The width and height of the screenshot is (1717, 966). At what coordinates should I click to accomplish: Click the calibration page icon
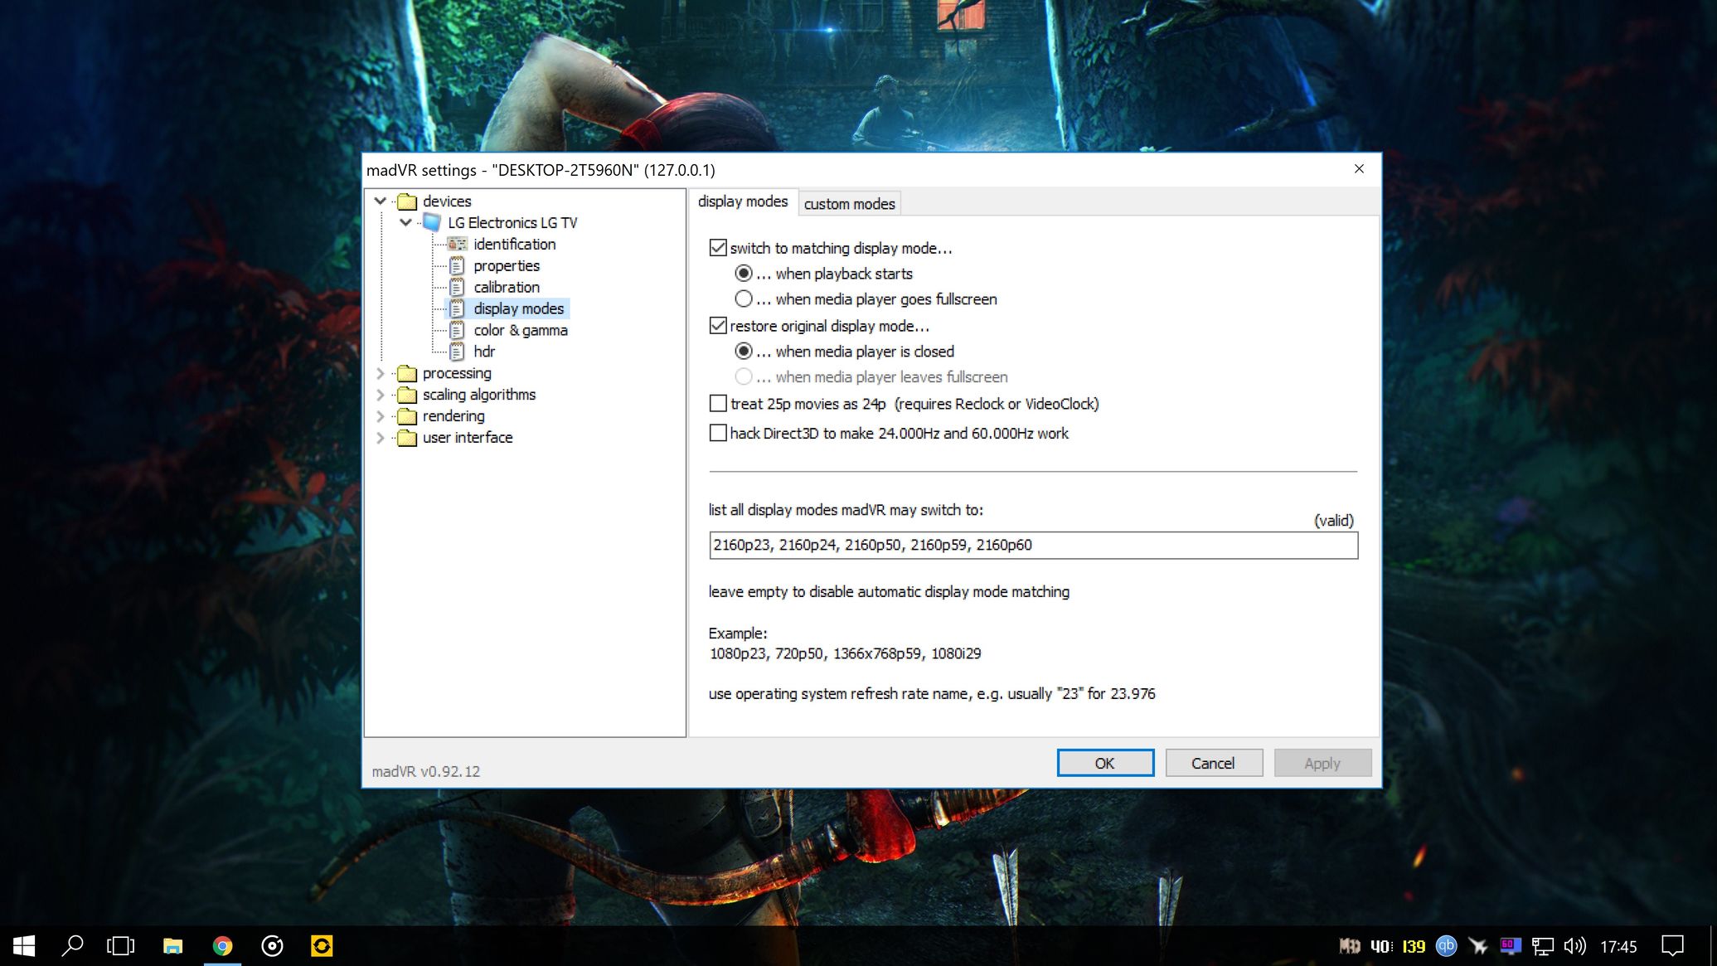tap(457, 287)
